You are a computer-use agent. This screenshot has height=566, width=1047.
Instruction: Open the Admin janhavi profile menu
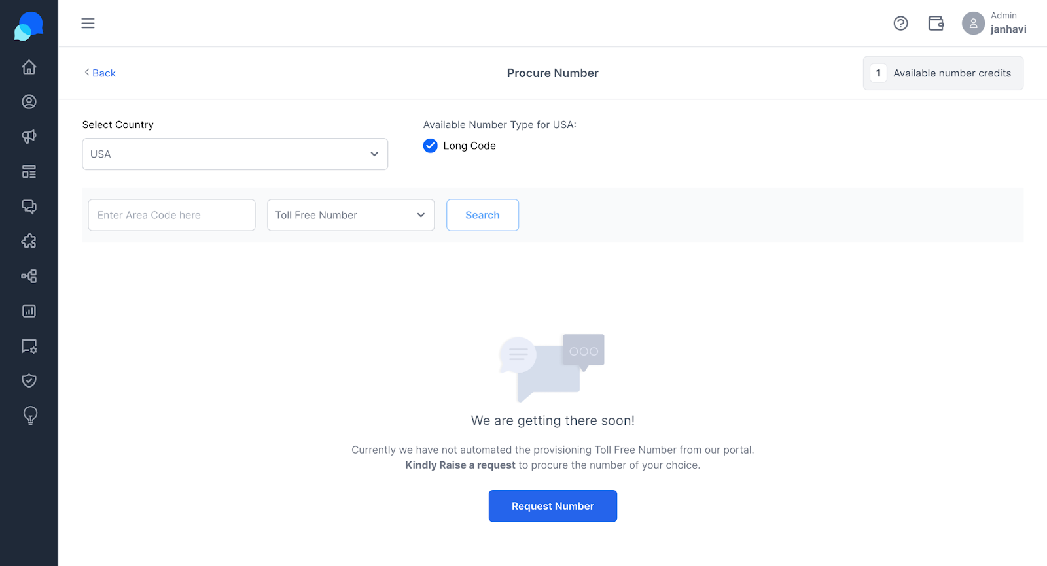[x=994, y=23]
